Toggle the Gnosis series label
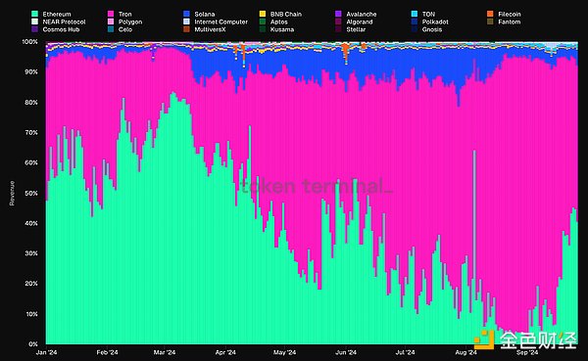The image size is (588, 361). (432, 29)
